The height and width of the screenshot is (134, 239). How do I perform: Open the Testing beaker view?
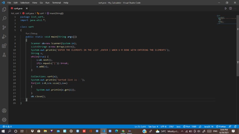coord(4,55)
